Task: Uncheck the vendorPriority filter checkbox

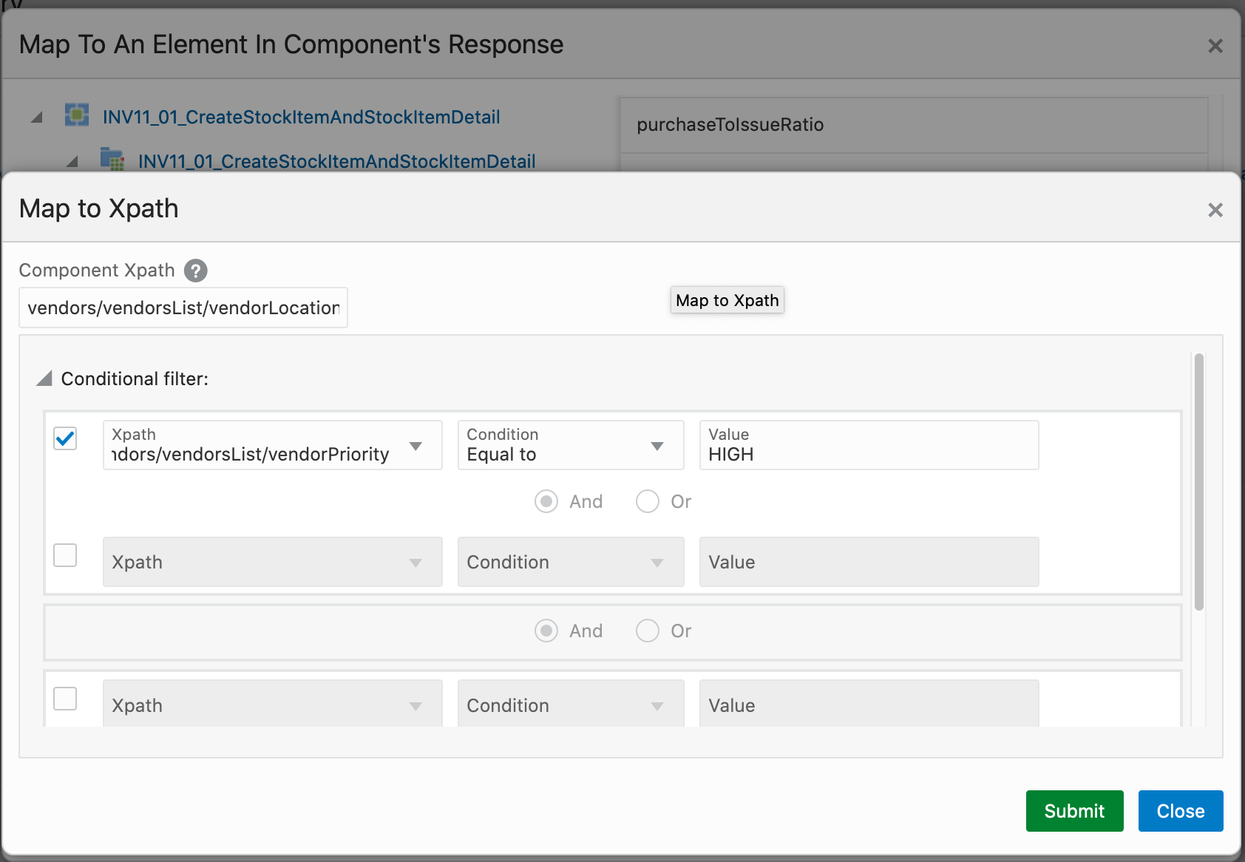Action: pos(66,438)
